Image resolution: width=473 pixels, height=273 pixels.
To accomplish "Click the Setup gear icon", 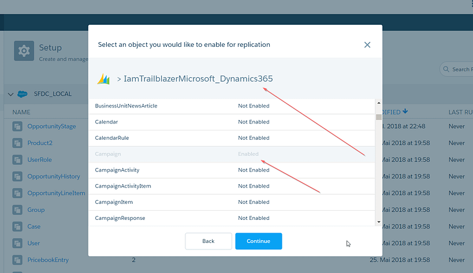I will coord(24,51).
